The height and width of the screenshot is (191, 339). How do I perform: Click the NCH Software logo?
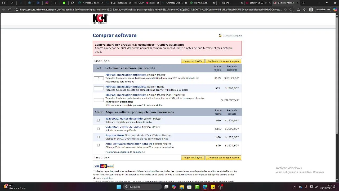tap(100, 19)
